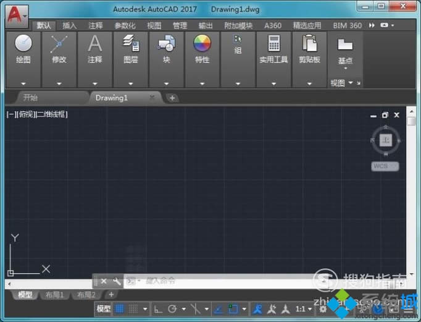The image size is (421, 322).
Task: Switch to the 插入 ribbon tab
Action: [x=70, y=25]
